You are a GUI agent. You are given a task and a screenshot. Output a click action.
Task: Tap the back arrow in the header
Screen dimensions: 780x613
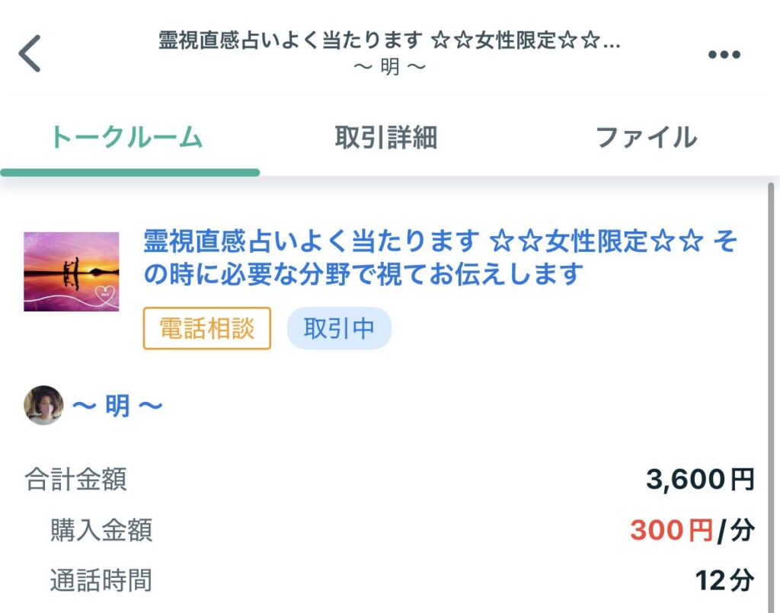click(x=30, y=54)
